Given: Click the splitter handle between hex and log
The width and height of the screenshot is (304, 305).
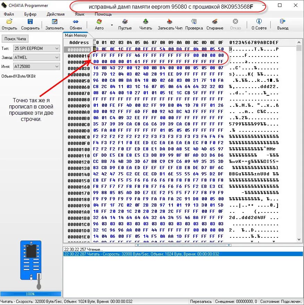Looking at the screenshot, I should point(183,245).
